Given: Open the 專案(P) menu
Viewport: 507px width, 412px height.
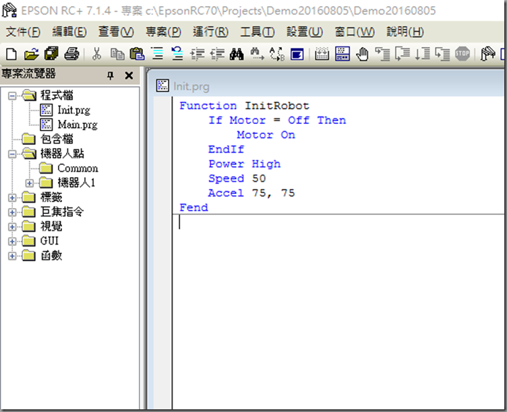Looking at the screenshot, I should coord(163,32).
